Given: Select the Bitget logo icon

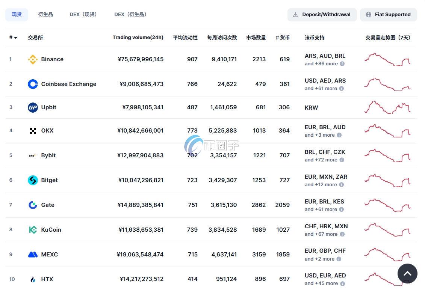Looking at the screenshot, I should 33,180.
